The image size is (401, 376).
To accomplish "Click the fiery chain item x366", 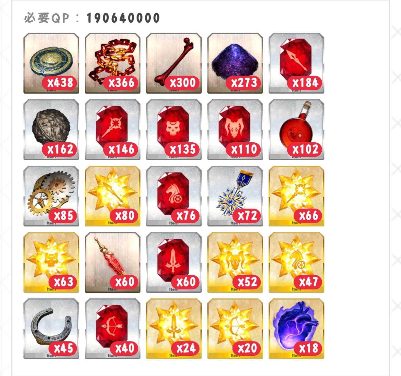I will tap(113, 63).
